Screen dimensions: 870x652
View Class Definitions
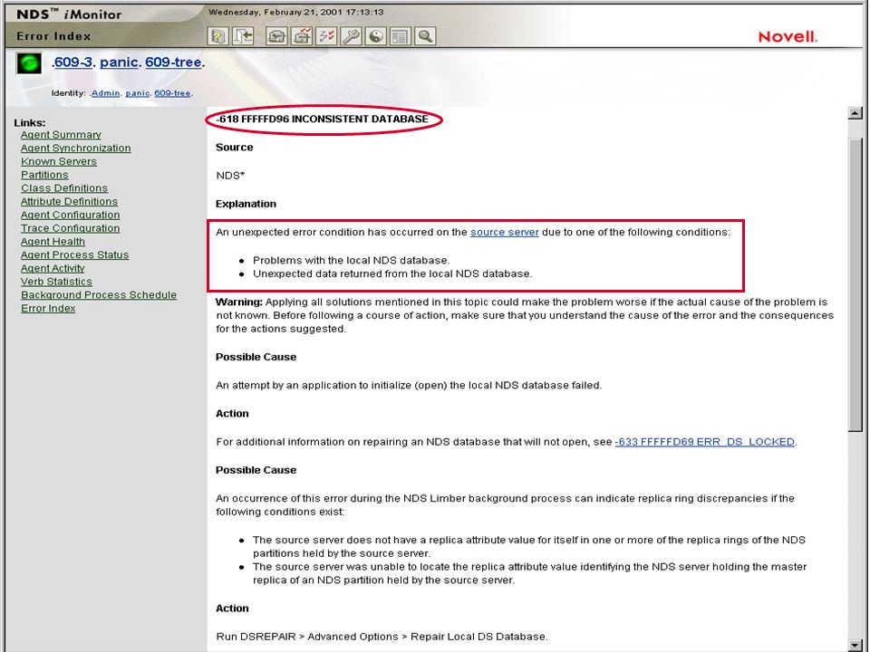64,188
